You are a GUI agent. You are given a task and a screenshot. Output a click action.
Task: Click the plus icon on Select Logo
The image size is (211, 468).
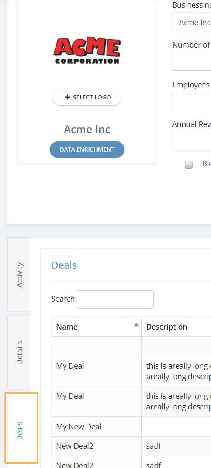67,97
